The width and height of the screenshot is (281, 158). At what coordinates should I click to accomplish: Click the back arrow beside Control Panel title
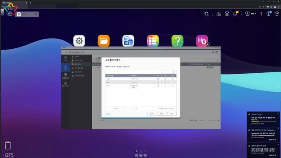66,52
